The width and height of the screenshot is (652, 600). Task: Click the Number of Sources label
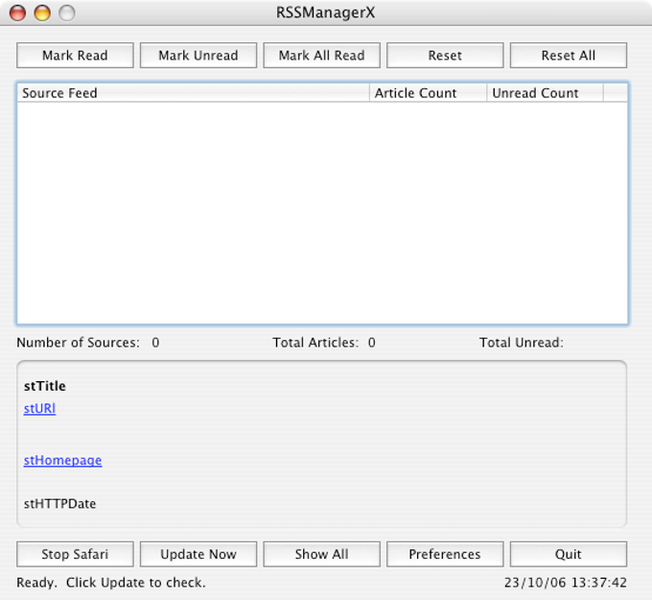point(79,343)
